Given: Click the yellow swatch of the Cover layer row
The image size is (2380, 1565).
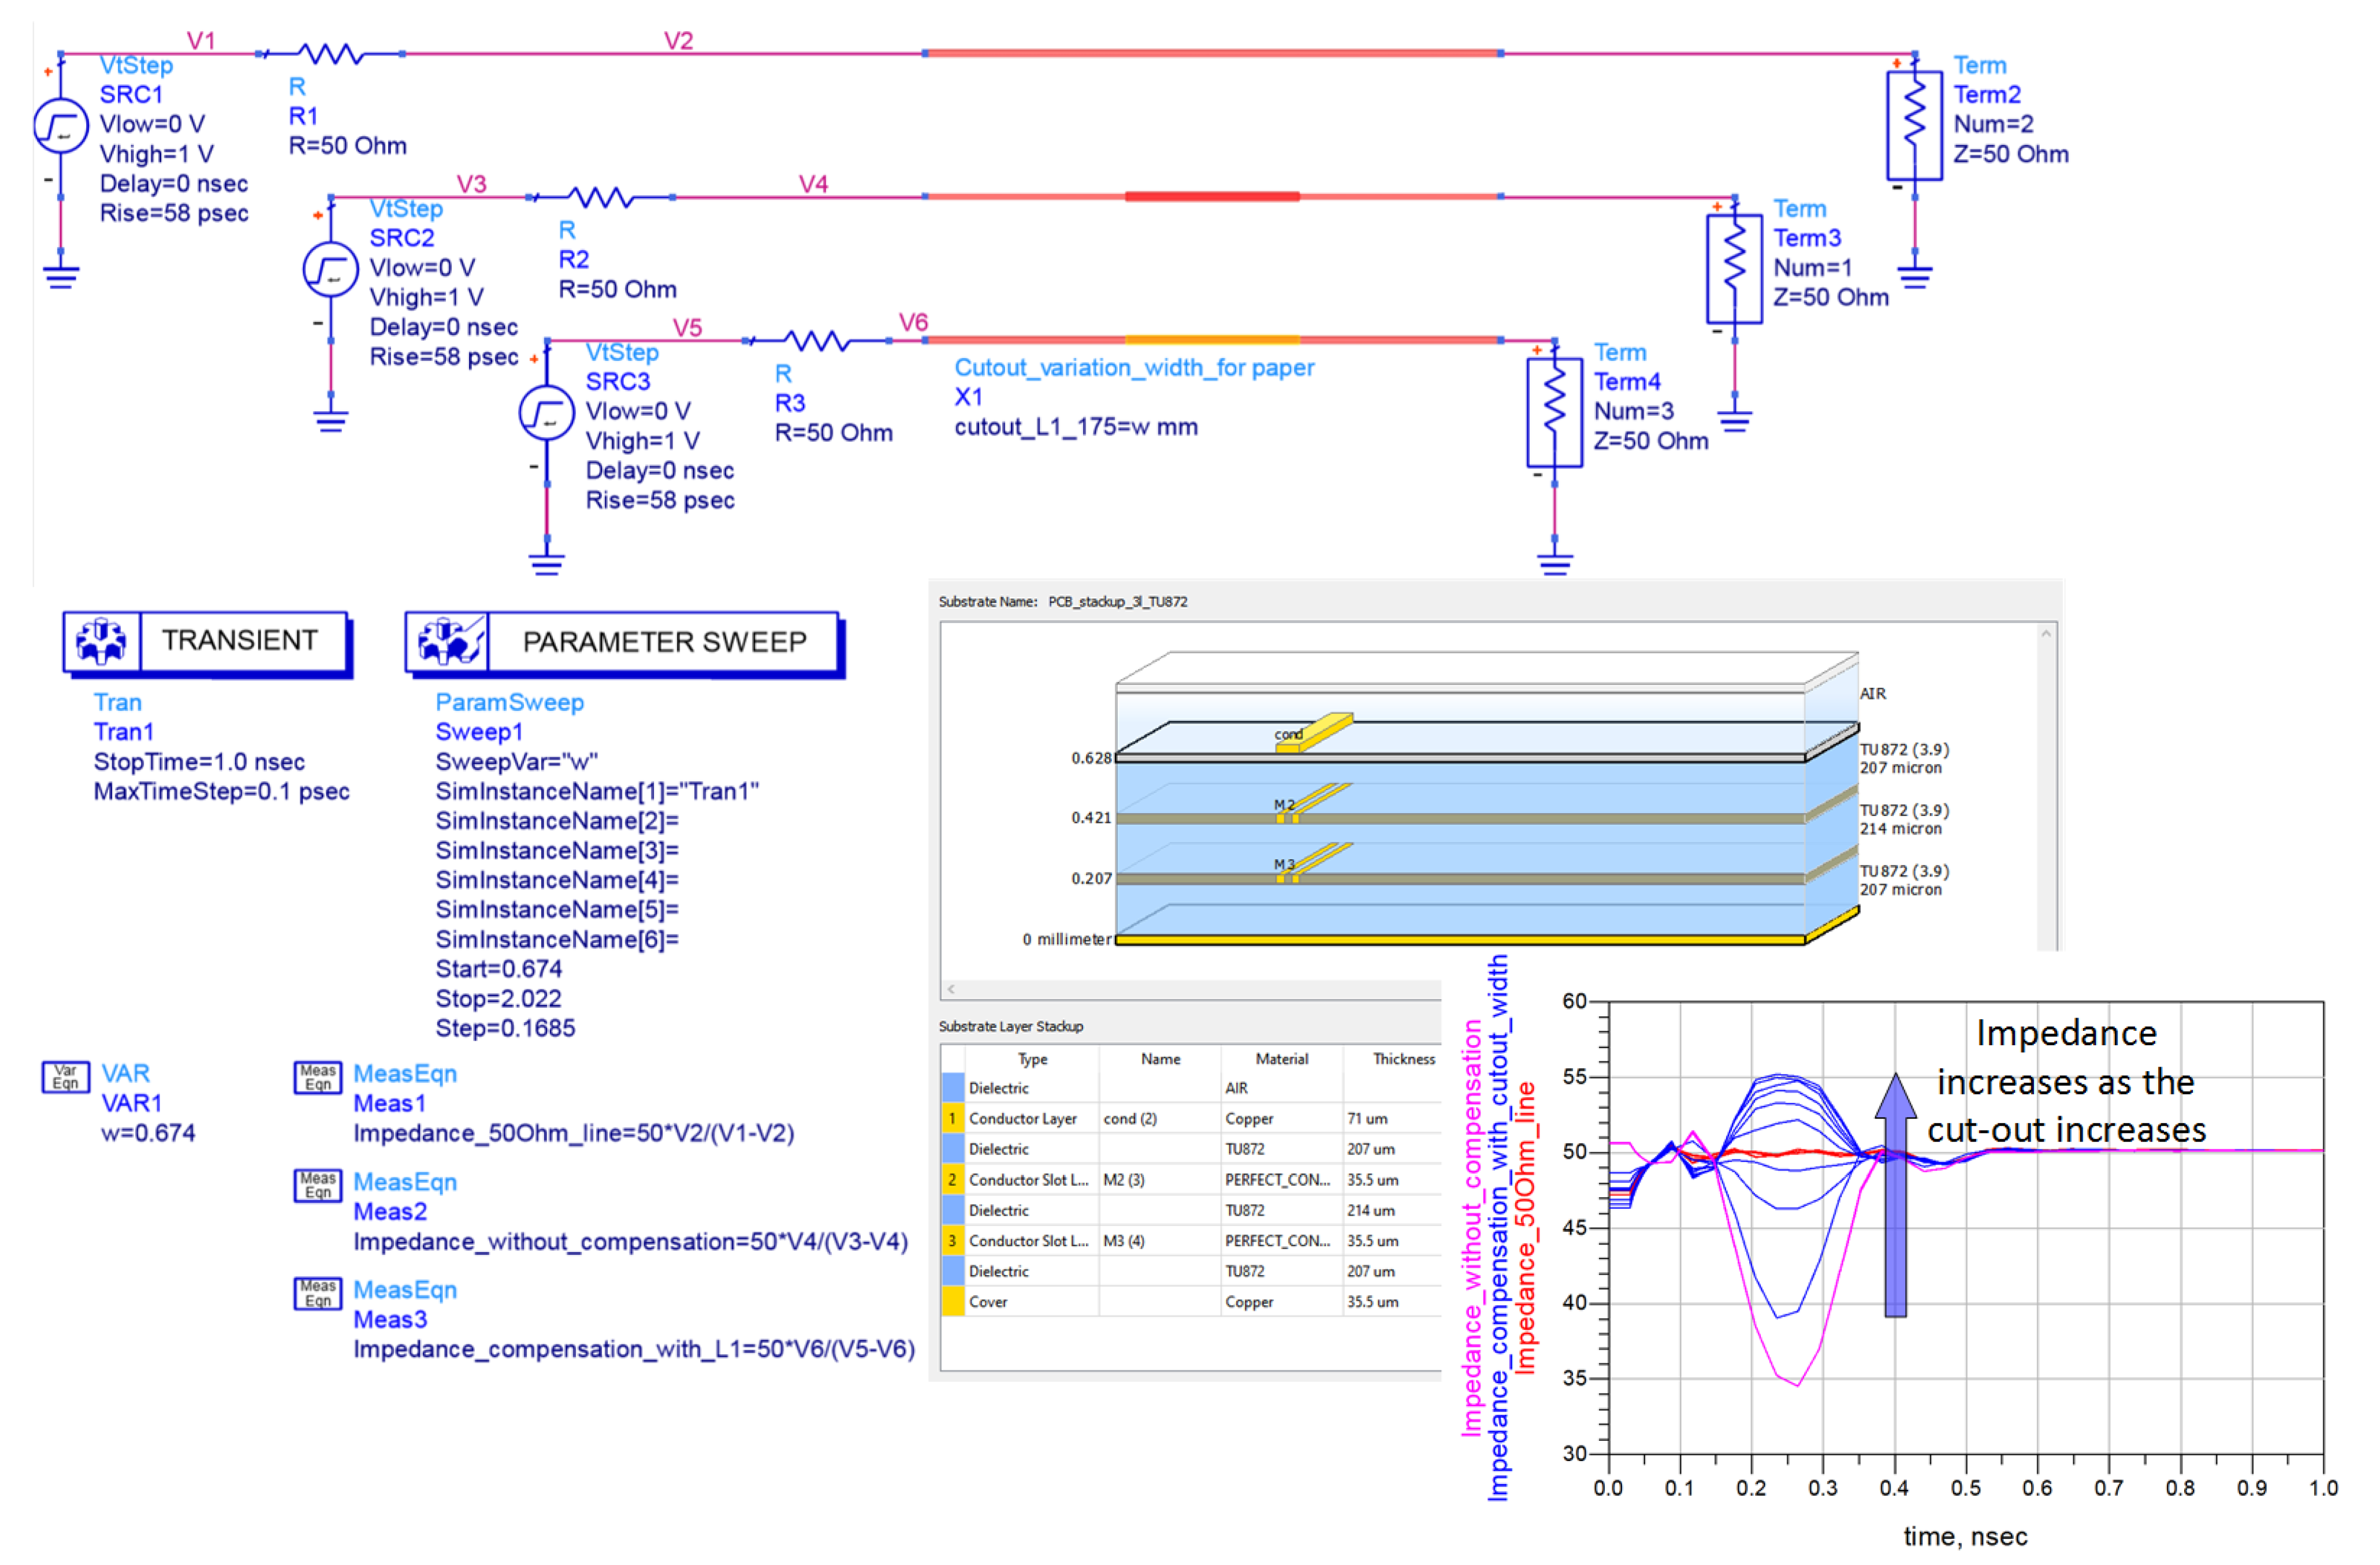Looking at the screenshot, I should point(953,1302).
